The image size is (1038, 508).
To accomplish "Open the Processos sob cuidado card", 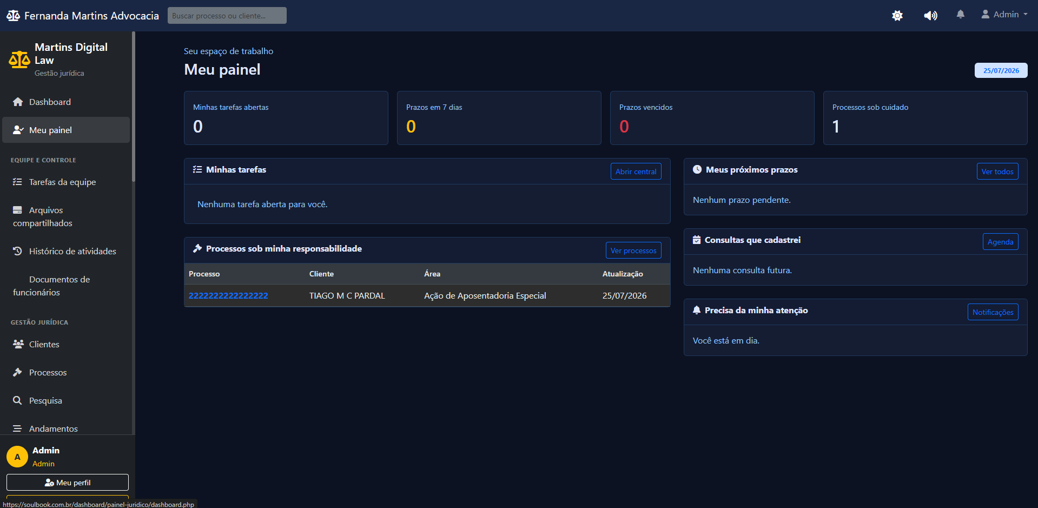I will pos(925,118).
